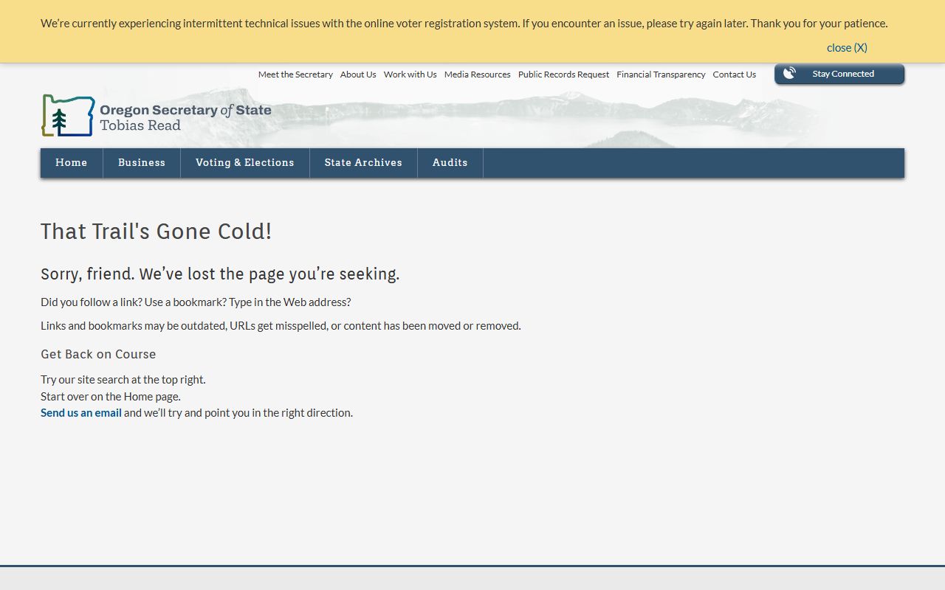Open the Home menu item
This screenshot has width=945, height=590.
(72, 163)
